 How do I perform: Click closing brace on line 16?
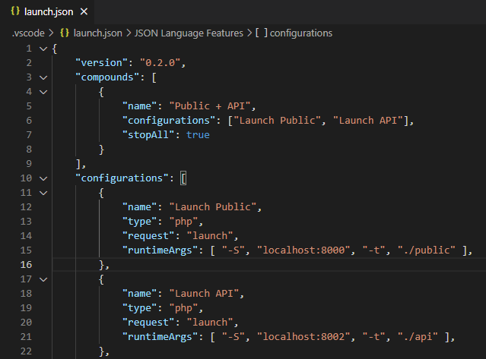click(x=101, y=265)
